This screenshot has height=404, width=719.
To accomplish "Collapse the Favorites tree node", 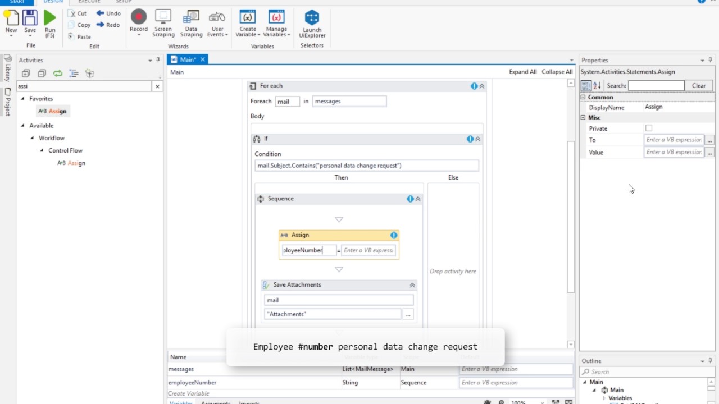I will tap(23, 99).
